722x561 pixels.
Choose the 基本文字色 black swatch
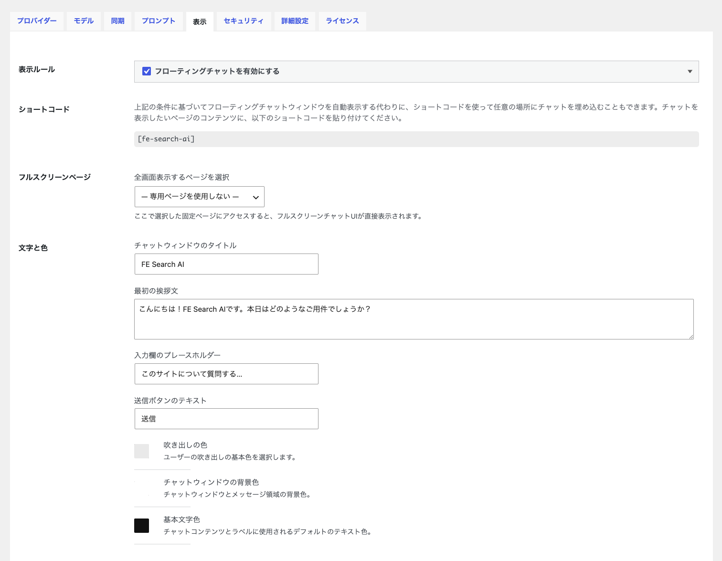142,526
